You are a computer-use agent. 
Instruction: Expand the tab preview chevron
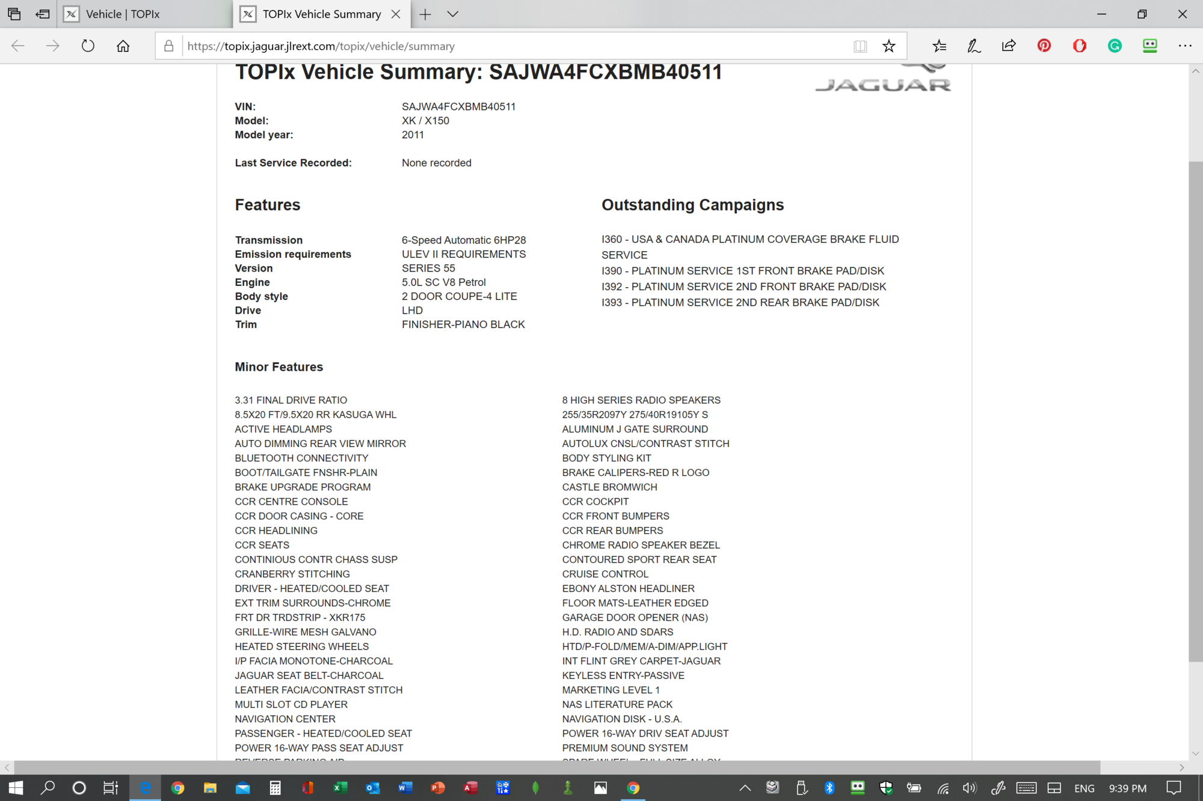[453, 14]
